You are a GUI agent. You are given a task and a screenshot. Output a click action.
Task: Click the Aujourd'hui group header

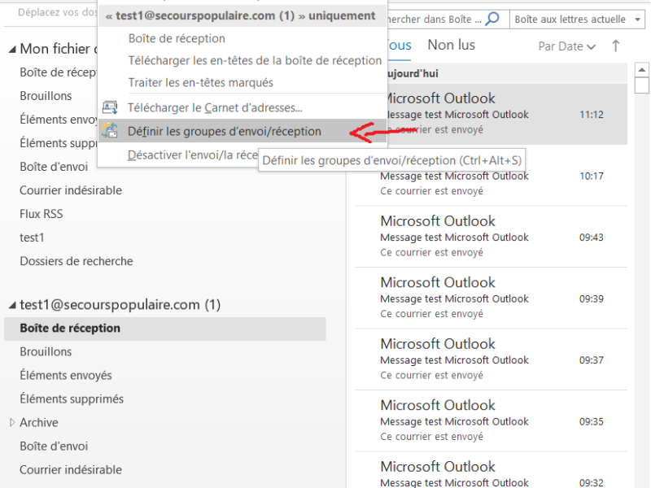(506, 73)
